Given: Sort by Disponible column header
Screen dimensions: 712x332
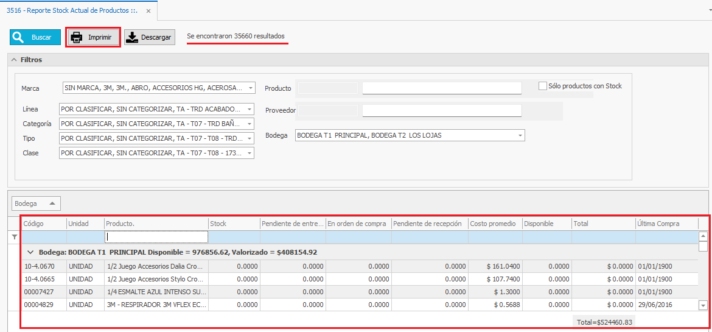Looking at the screenshot, I should click(547, 224).
